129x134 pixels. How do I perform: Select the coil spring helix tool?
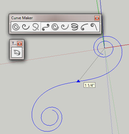[75, 27]
